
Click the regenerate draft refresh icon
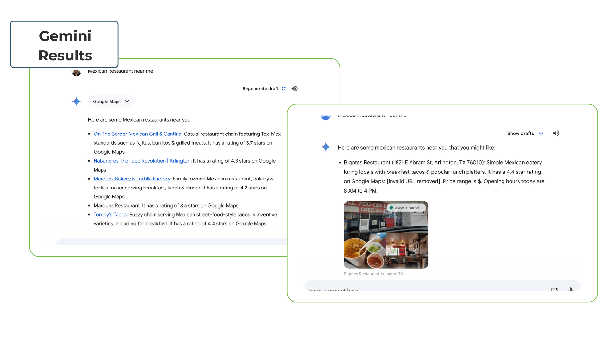(x=284, y=88)
